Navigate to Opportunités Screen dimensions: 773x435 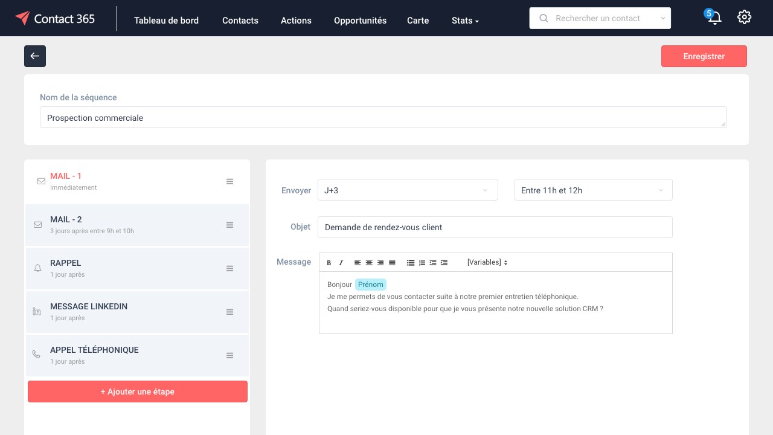(360, 21)
